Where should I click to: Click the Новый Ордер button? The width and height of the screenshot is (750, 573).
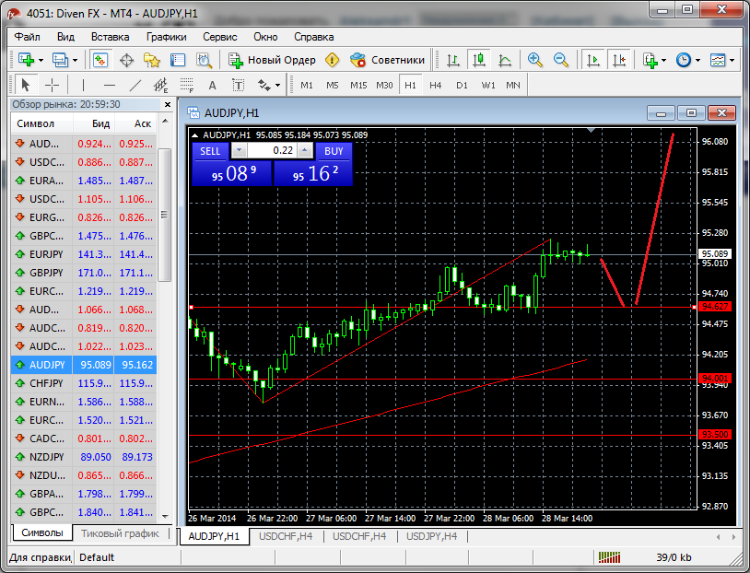click(272, 60)
